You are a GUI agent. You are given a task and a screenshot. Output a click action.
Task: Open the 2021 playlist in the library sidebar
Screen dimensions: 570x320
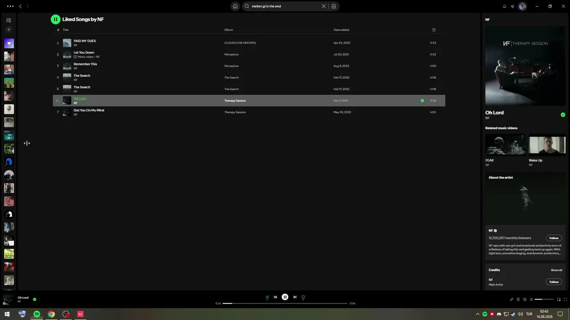(x=9, y=254)
